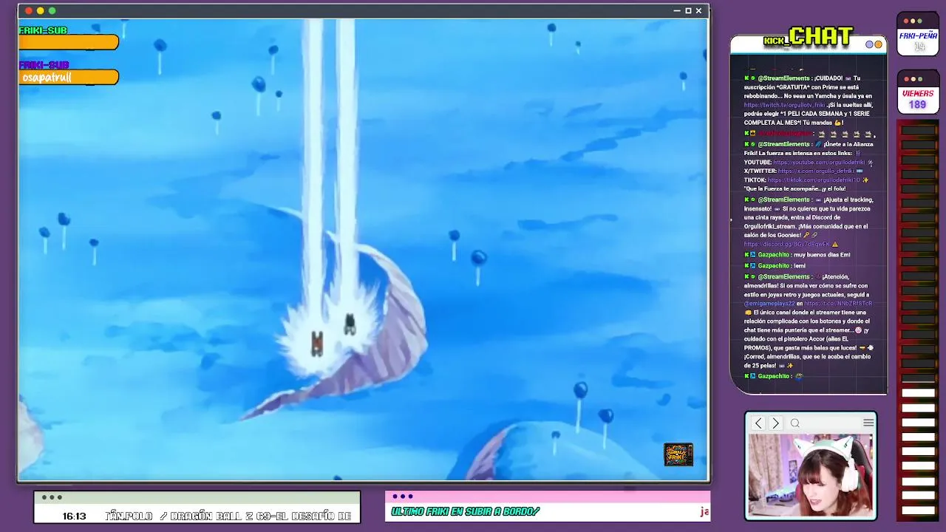Open the twitch.tv/orgullotv_friki link in chat
946x532 pixels.
784,105
